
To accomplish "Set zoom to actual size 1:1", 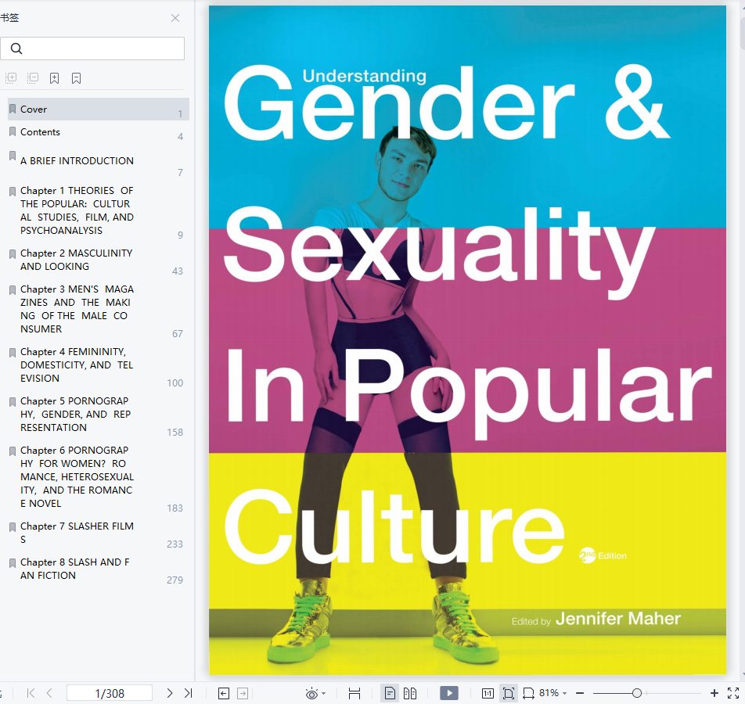I will pyautogui.click(x=488, y=694).
